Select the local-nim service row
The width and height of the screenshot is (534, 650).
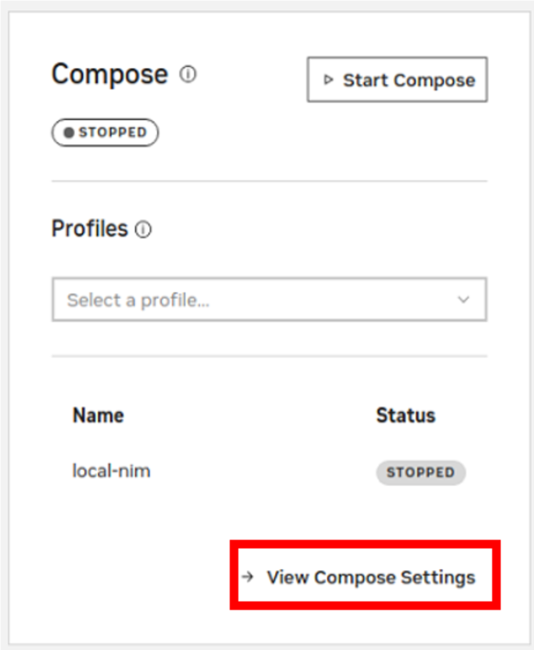[111, 472]
